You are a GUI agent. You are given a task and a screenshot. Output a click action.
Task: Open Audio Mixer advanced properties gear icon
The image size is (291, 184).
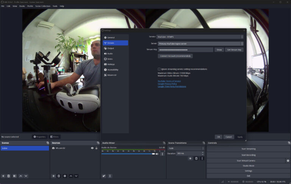104,176
